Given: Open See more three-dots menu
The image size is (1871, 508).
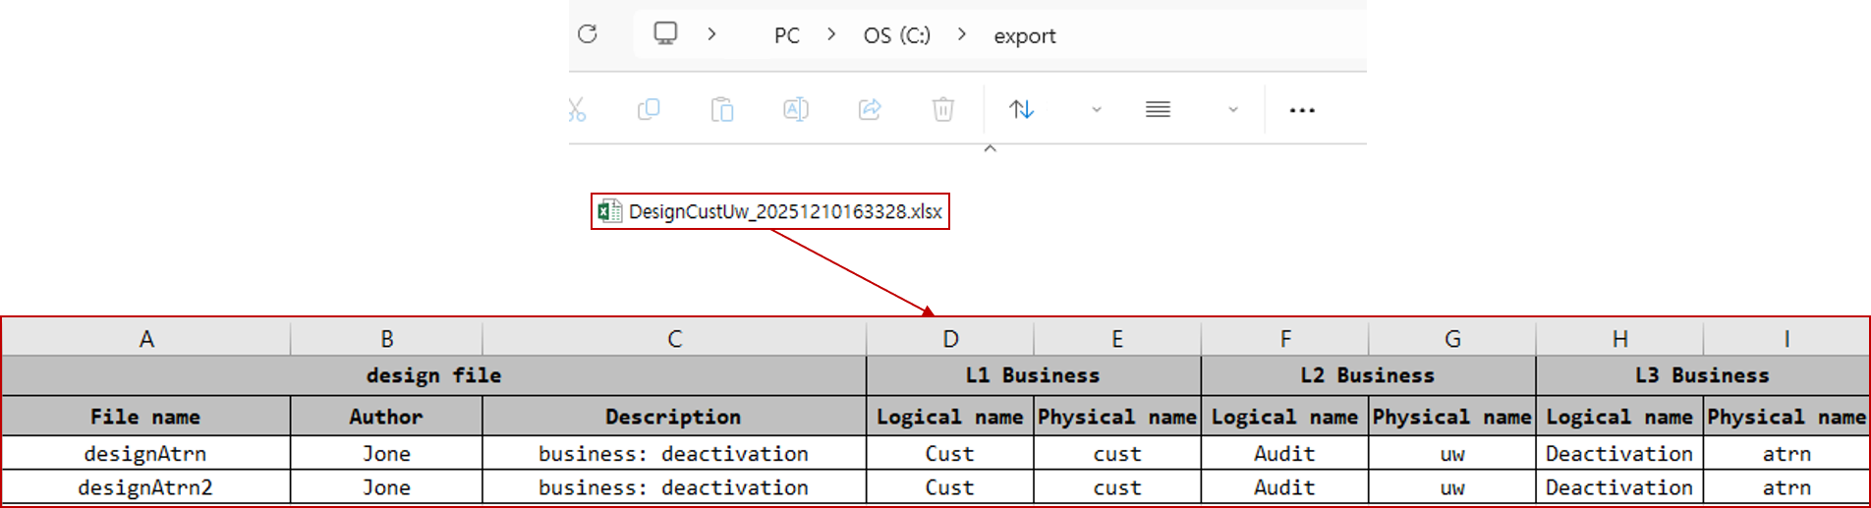Looking at the screenshot, I should coord(1302,110).
